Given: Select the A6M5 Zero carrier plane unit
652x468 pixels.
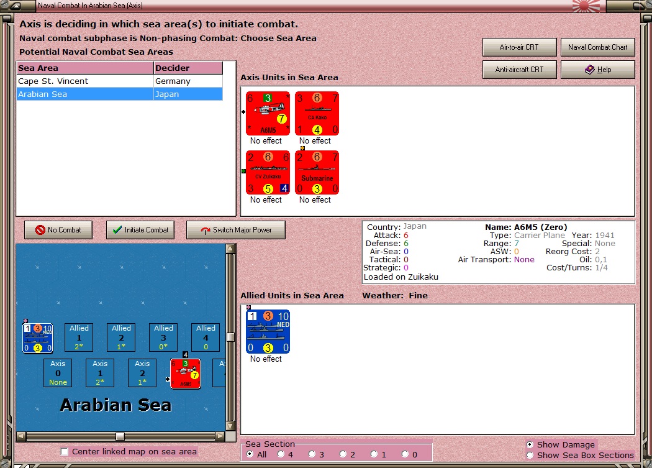Looking at the screenshot, I should pyautogui.click(x=268, y=114).
